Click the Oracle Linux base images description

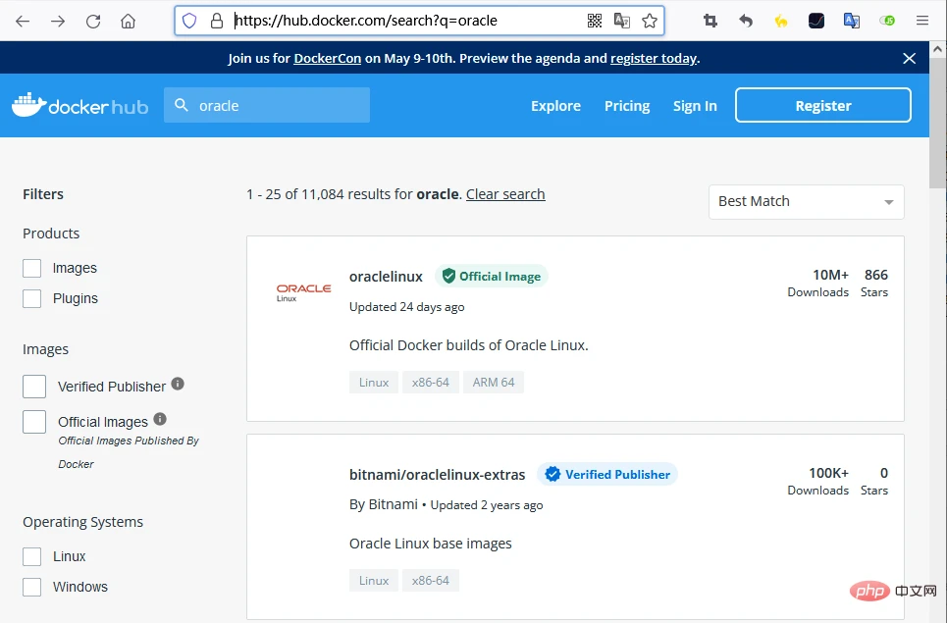tap(430, 544)
